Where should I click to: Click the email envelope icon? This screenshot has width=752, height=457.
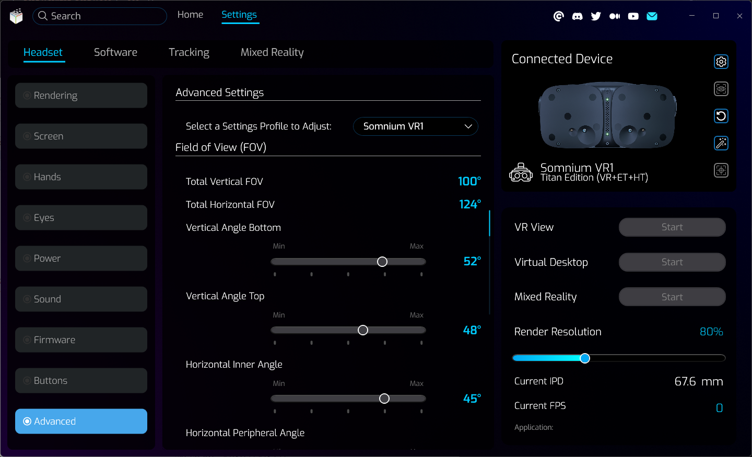coord(652,16)
